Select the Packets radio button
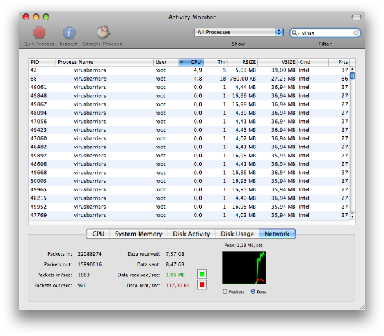The height and width of the screenshot is (336, 384). [x=225, y=291]
